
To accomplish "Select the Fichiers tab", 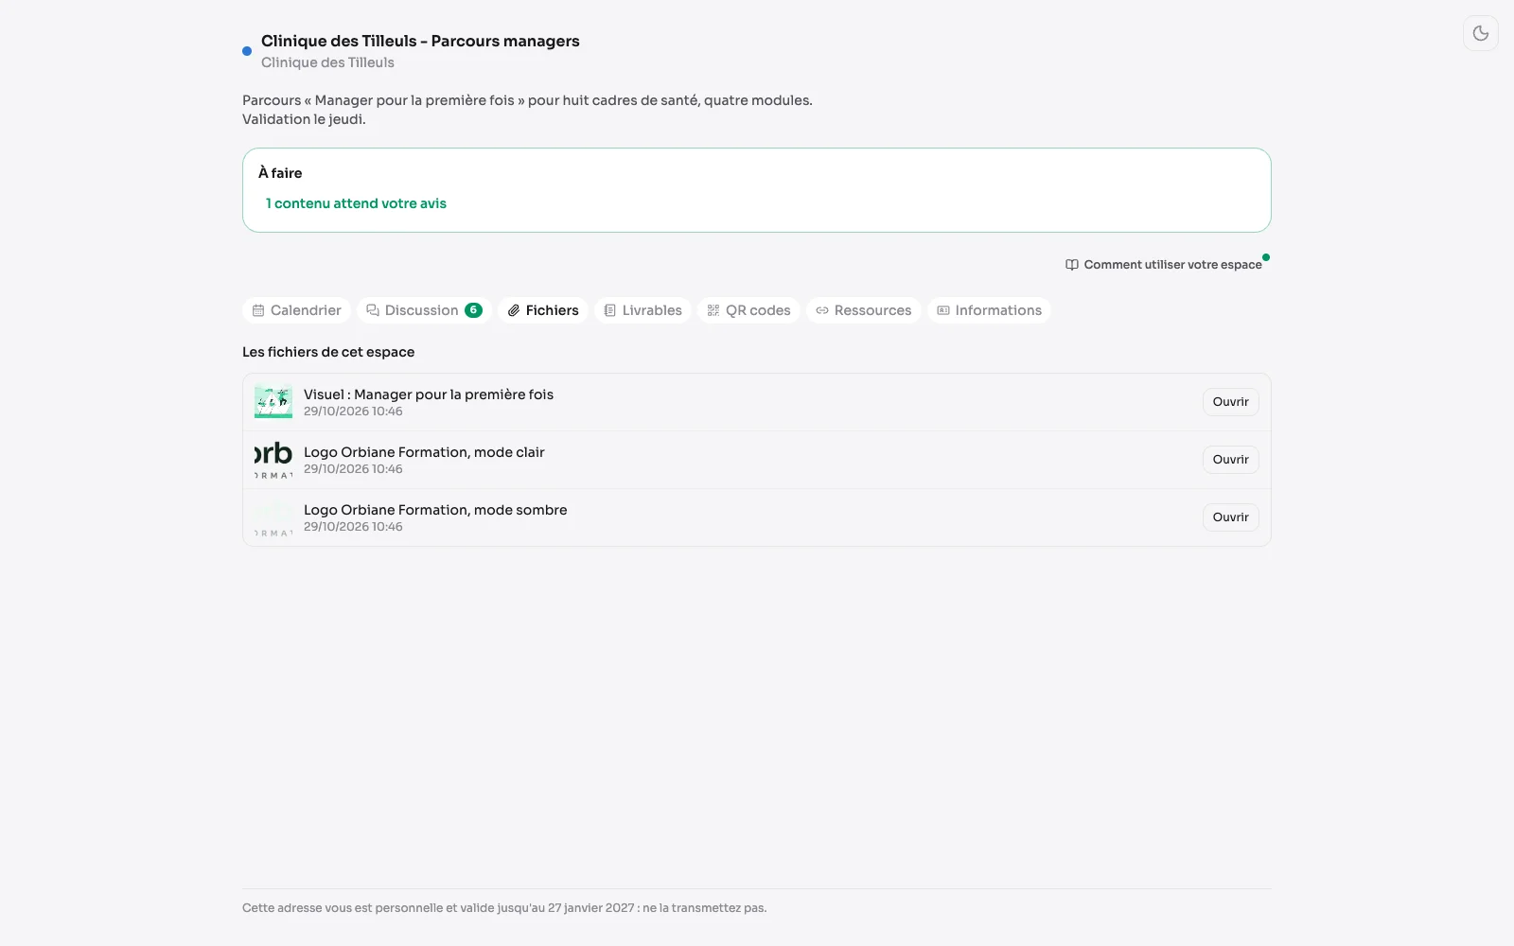I will [543, 310].
